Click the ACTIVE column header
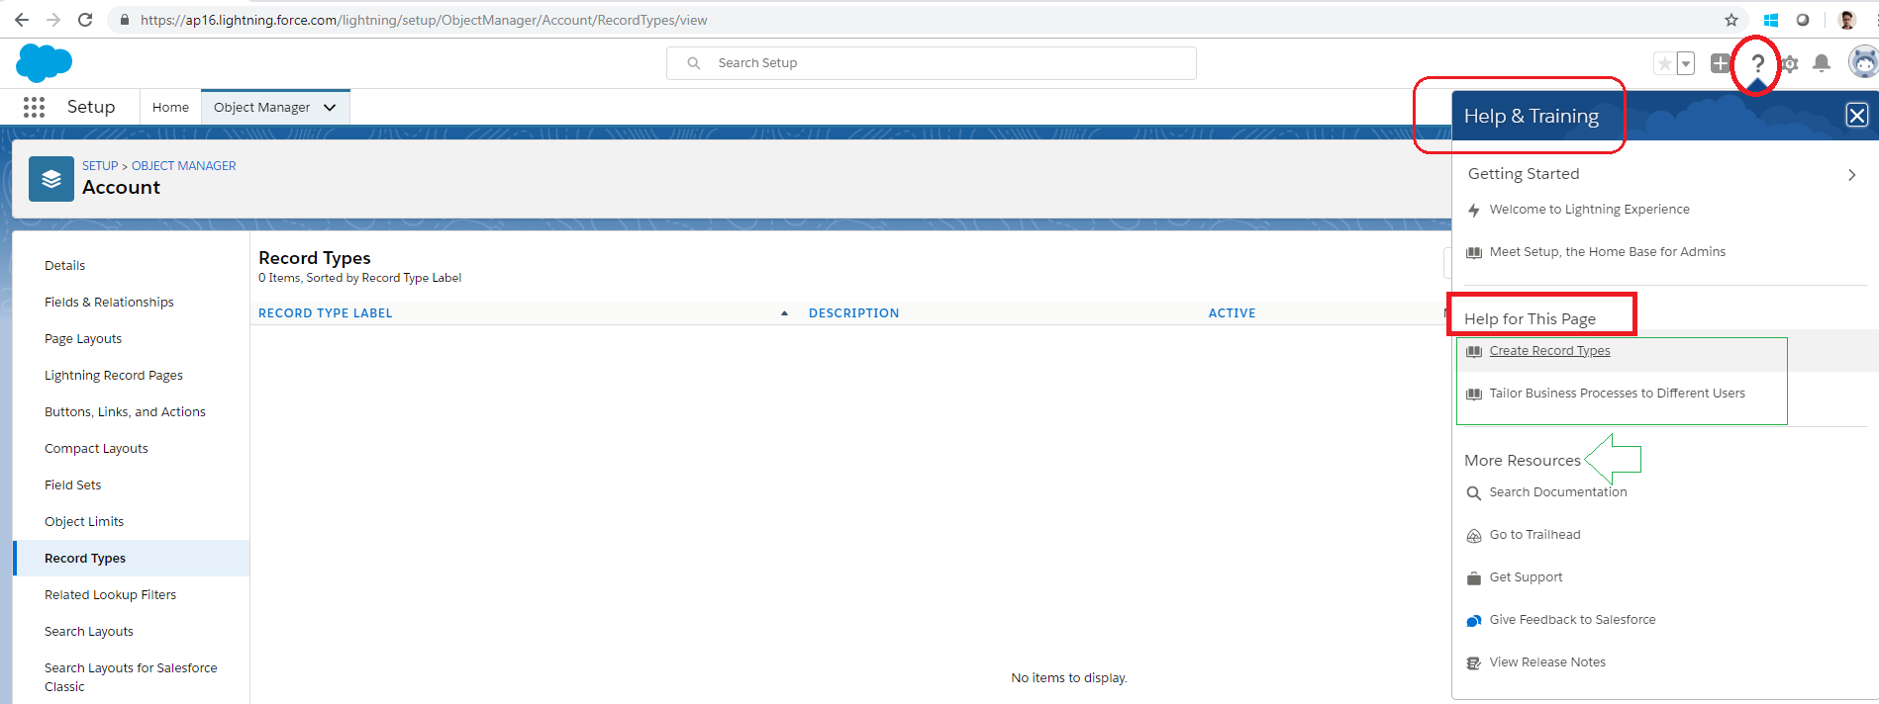This screenshot has width=1879, height=704. pyautogui.click(x=1232, y=312)
